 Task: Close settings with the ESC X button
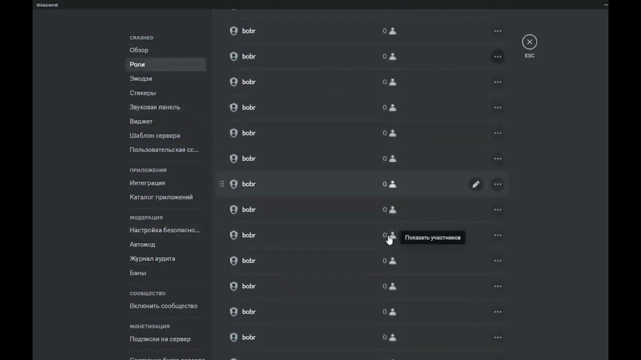pyautogui.click(x=529, y=42)
